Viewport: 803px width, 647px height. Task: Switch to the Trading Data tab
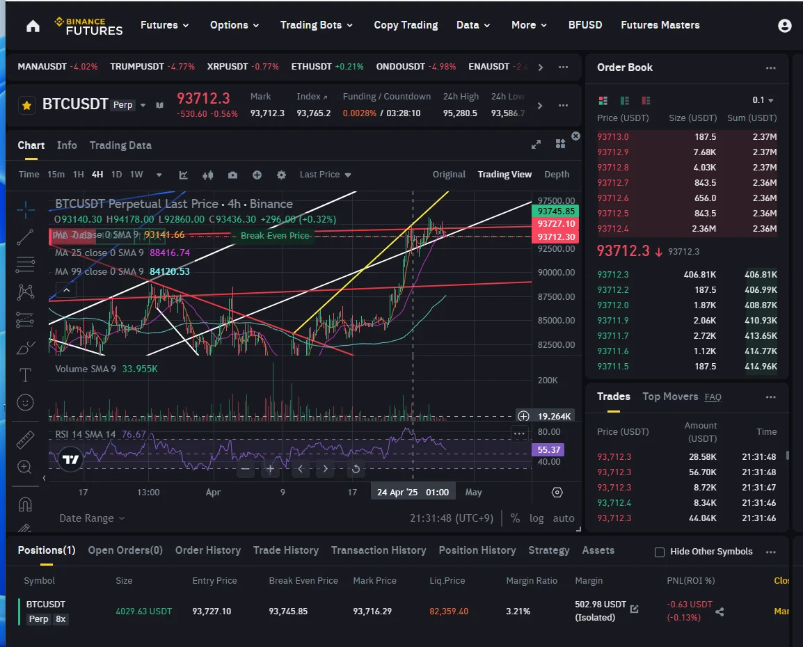(120, 145)
